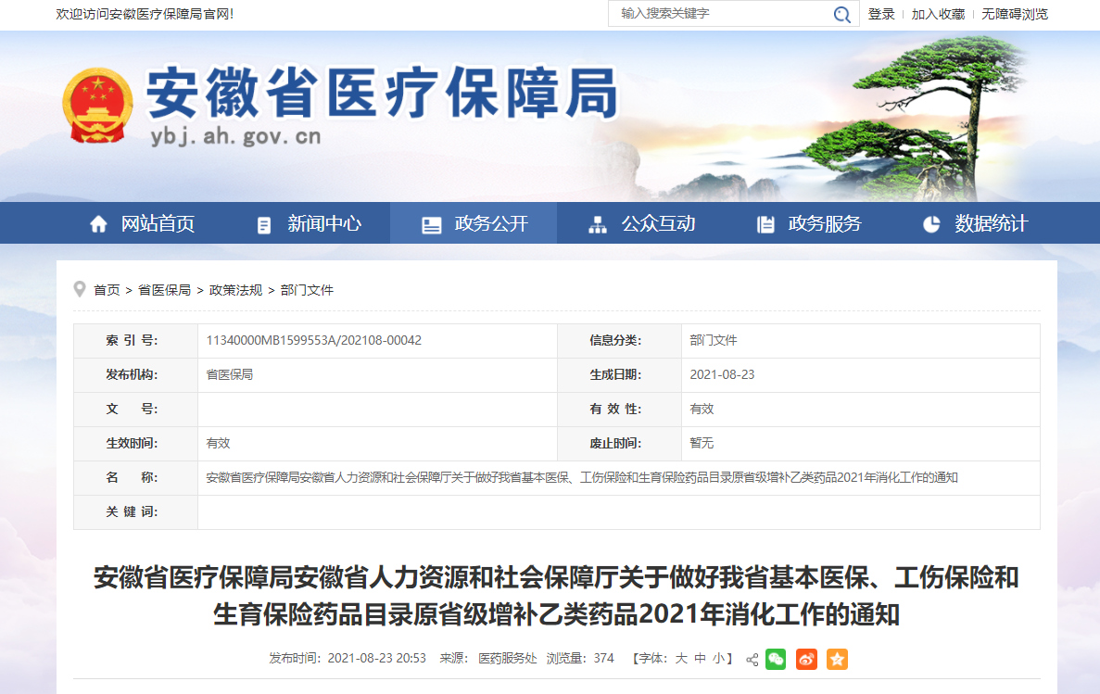Open the 数据统计 navigation item
Screen dimensions: 1100x694
point(991,223)
